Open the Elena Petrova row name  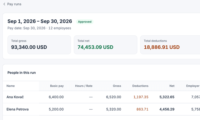coord(17,109)
